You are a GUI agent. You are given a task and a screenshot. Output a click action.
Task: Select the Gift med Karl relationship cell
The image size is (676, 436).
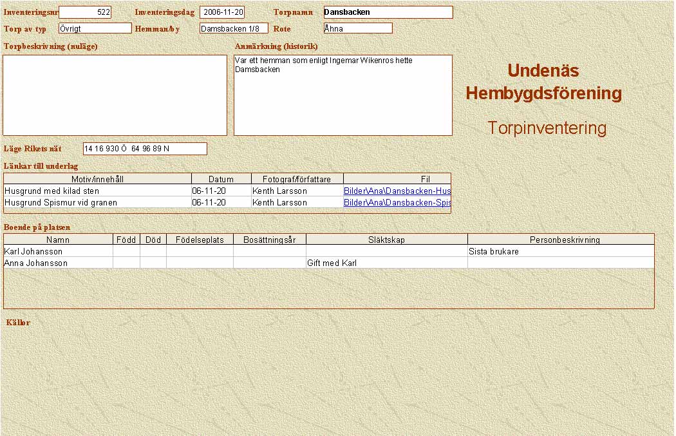386,263
